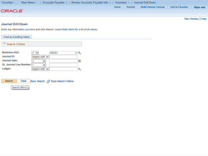The width and height of the screenshot is (208, 156).
Task: Open the Vouchers breadcrumb menu
Action: 122,3
